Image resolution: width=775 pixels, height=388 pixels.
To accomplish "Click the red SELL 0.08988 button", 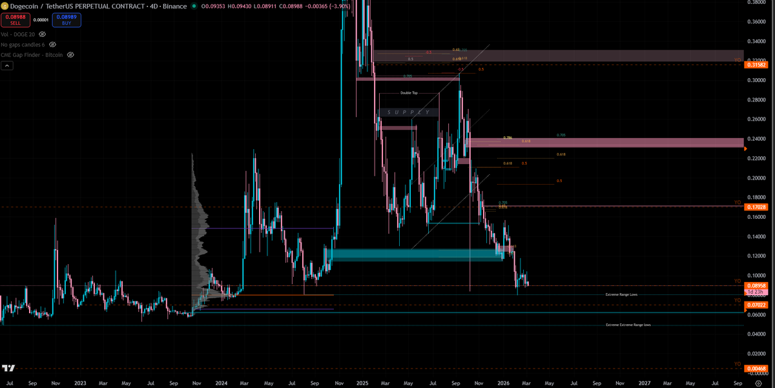I will (x=15, y=21).
